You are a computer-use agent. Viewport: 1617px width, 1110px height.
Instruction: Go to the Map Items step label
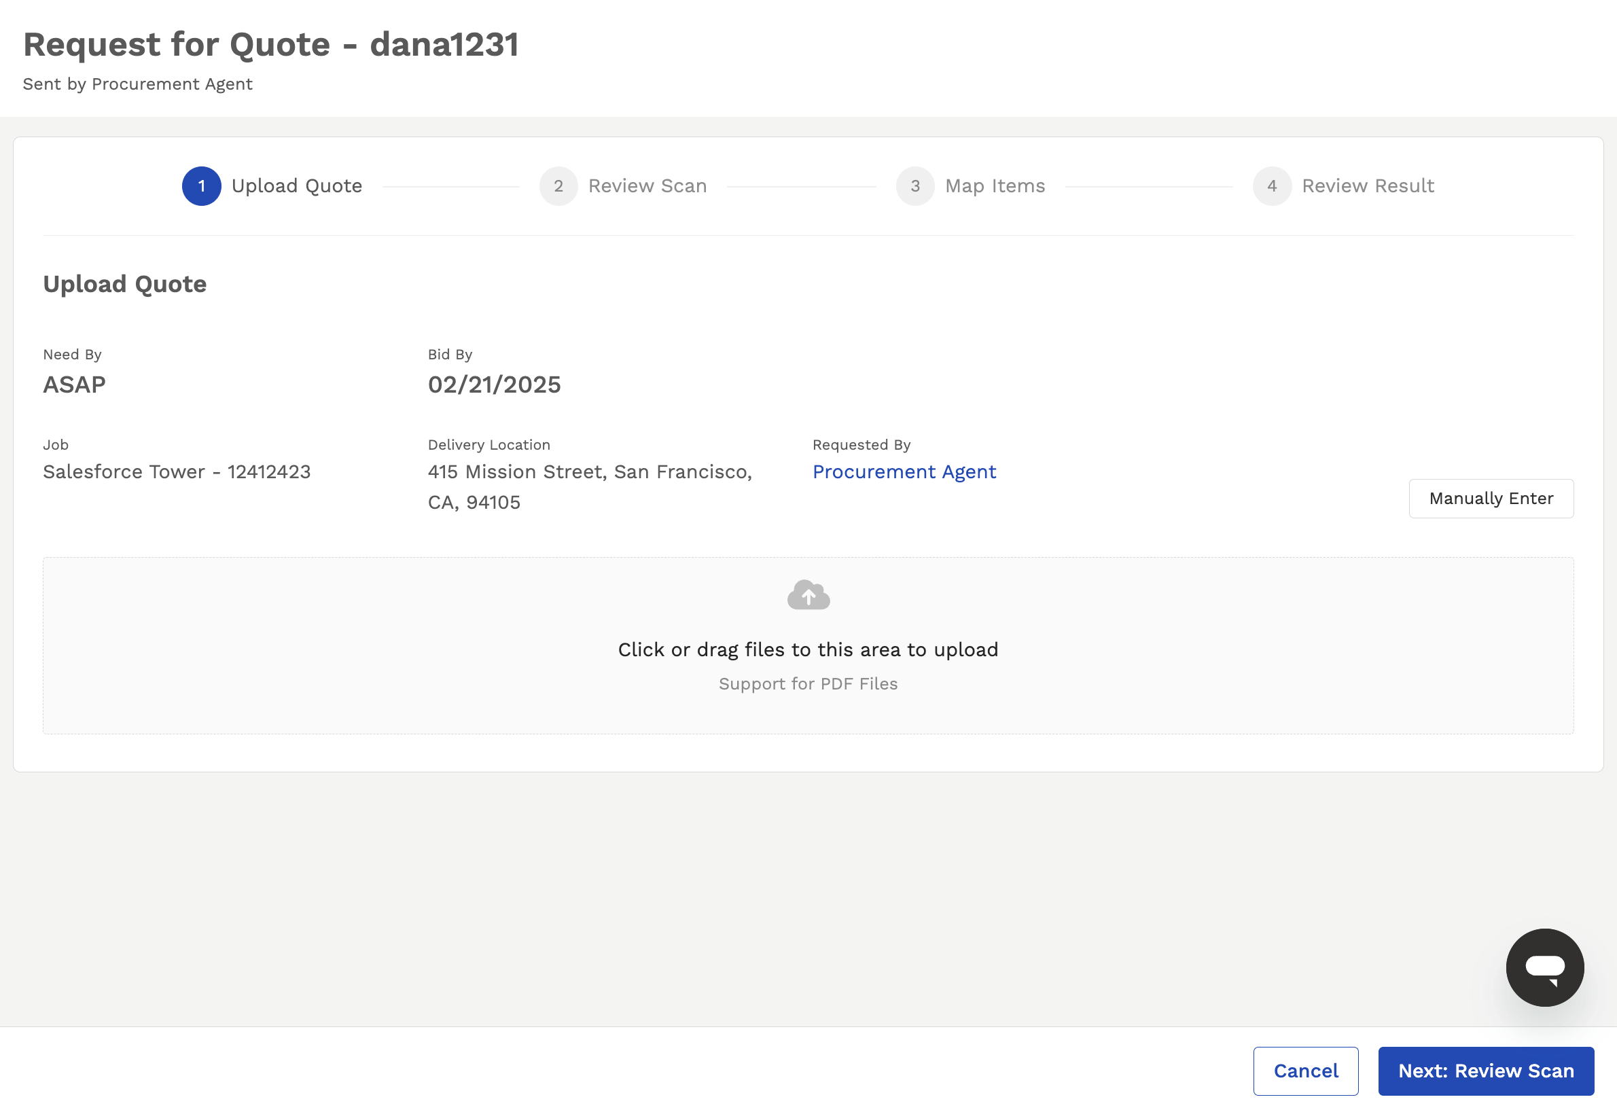[x=995, y=185]
